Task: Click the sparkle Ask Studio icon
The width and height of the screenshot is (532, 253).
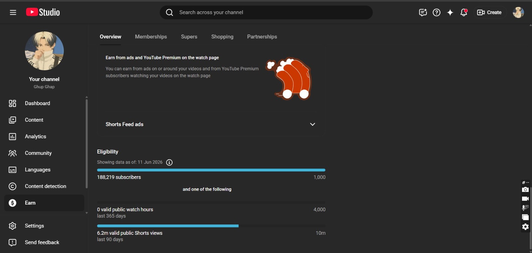Action: pyautogui.click(x=450, y=13)
